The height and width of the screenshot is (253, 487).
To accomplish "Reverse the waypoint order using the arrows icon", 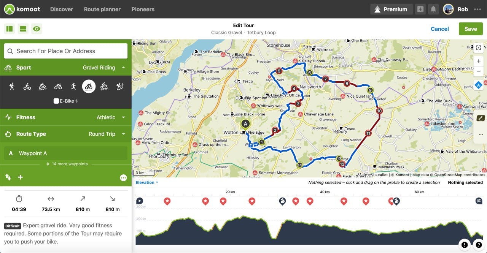I will coord(8,177).
